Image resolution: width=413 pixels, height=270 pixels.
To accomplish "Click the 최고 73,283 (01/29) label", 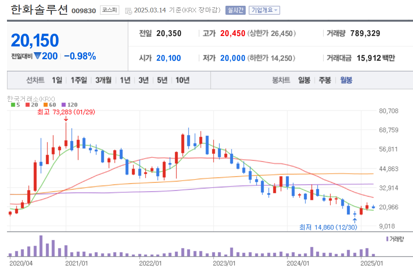I will (66, 112).
